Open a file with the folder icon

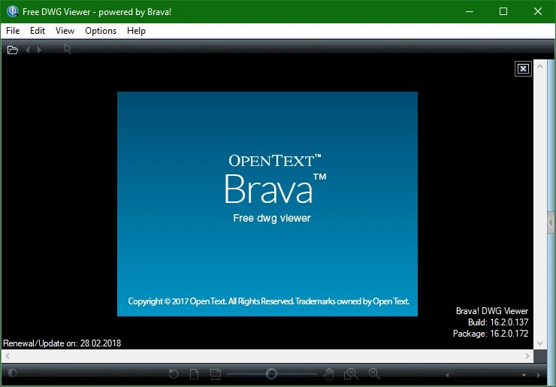click(x=13, y=50)
